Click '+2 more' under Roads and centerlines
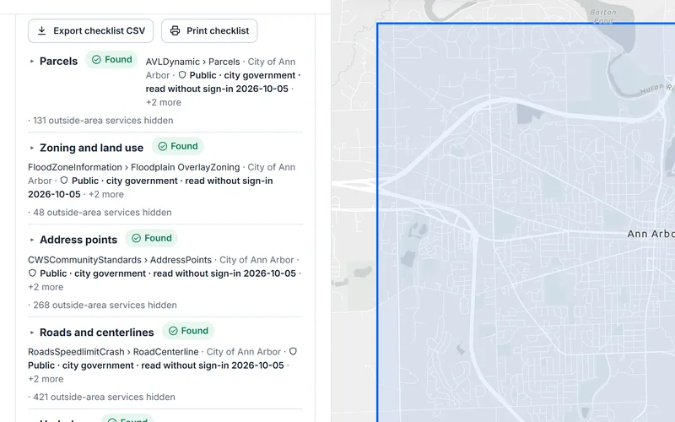The image size is (675, 422). 46,379
